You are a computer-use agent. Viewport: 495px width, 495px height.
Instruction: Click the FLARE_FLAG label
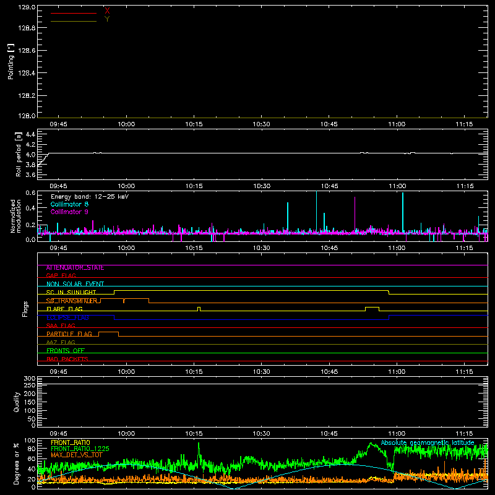pyautogui.click(x=64, y=309)
